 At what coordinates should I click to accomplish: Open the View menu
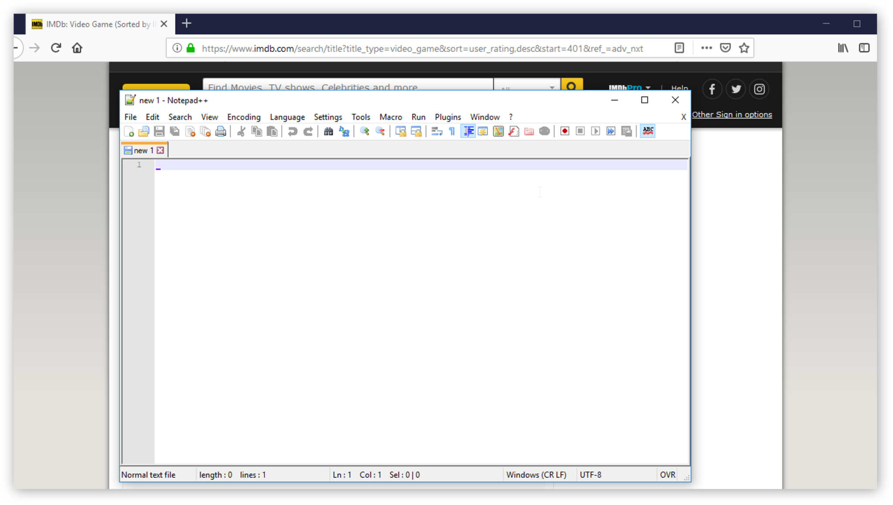[209, 117]
